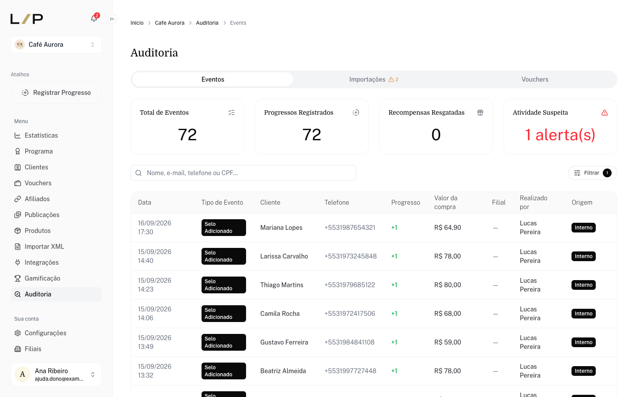Viewport: 635px width, 397px height.
Task: Click Recompensas Resgatadas gift icon
Action: [x=480, y=112]
